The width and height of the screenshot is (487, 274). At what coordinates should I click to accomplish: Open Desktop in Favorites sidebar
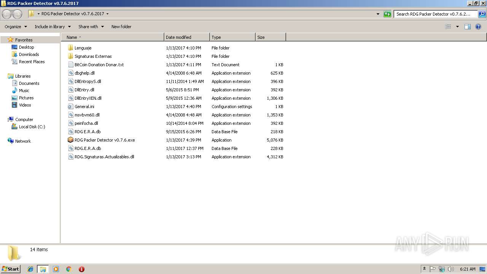pos(26,47)
